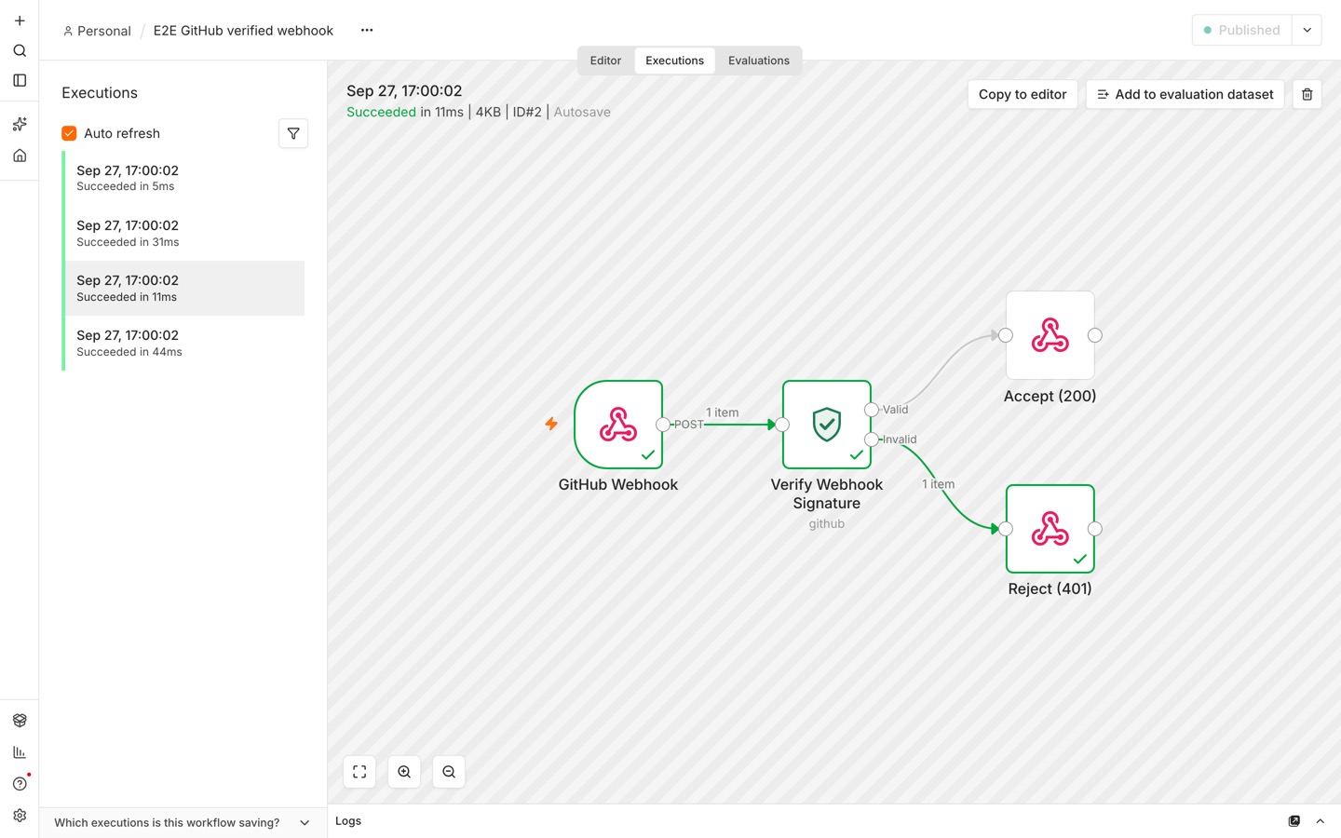The image size is (1341, 838).
Task: Open the Personal breadcrumb link
Action: click(x=97, y=31)
